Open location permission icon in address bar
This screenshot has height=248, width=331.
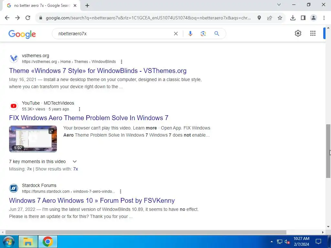[x=259, y=18]
